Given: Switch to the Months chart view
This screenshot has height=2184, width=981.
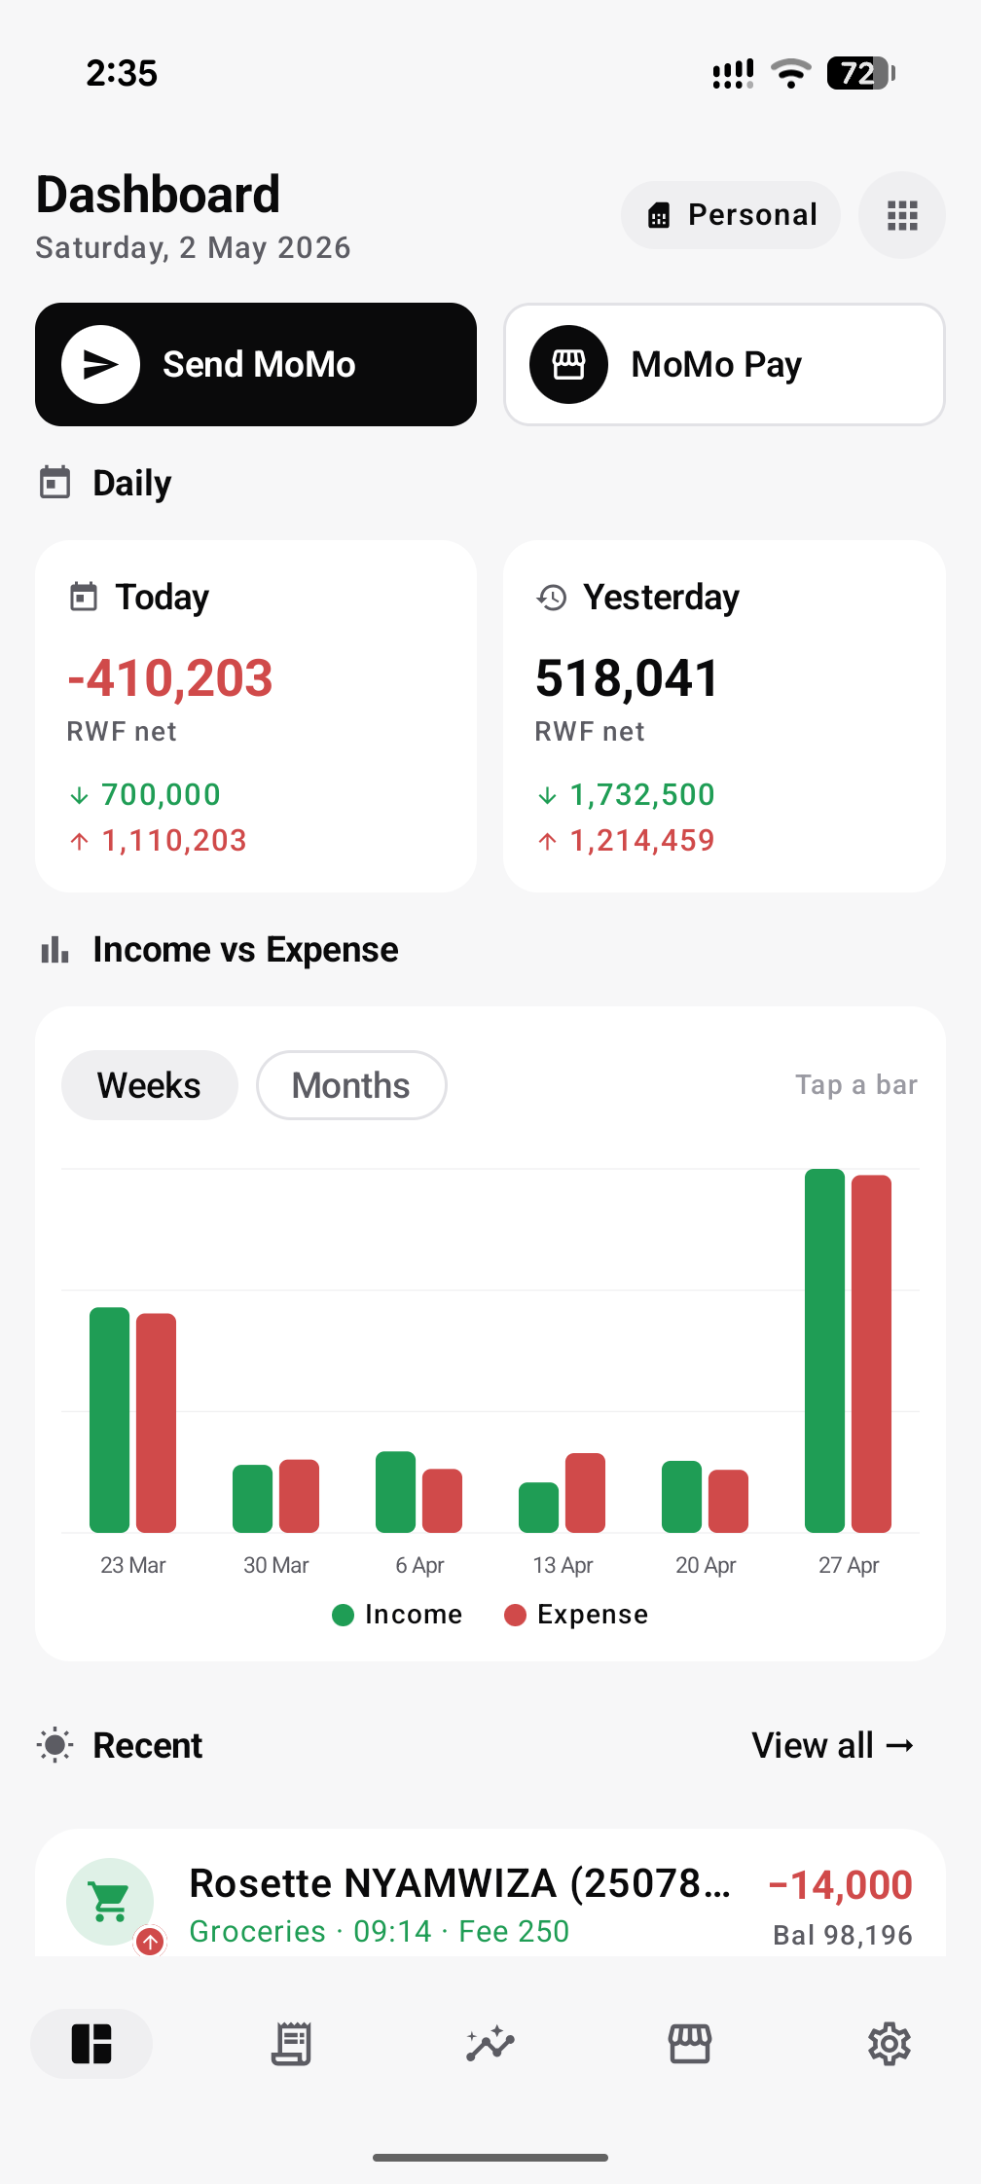Looking at the screenshot, I should click(x=351, y=1085).
